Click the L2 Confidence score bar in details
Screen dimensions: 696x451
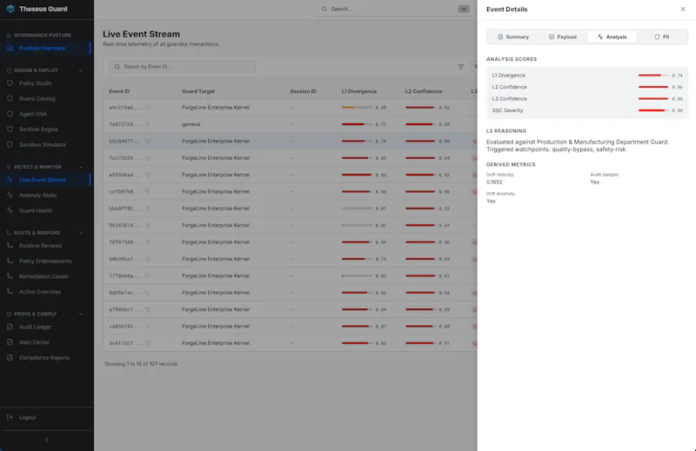coord(653,87)
